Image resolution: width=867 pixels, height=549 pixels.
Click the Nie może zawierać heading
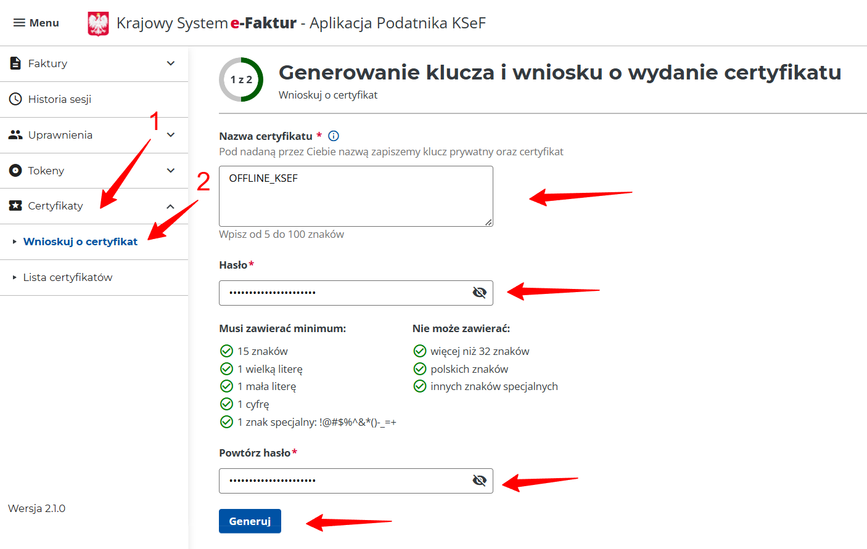[461, 328]
